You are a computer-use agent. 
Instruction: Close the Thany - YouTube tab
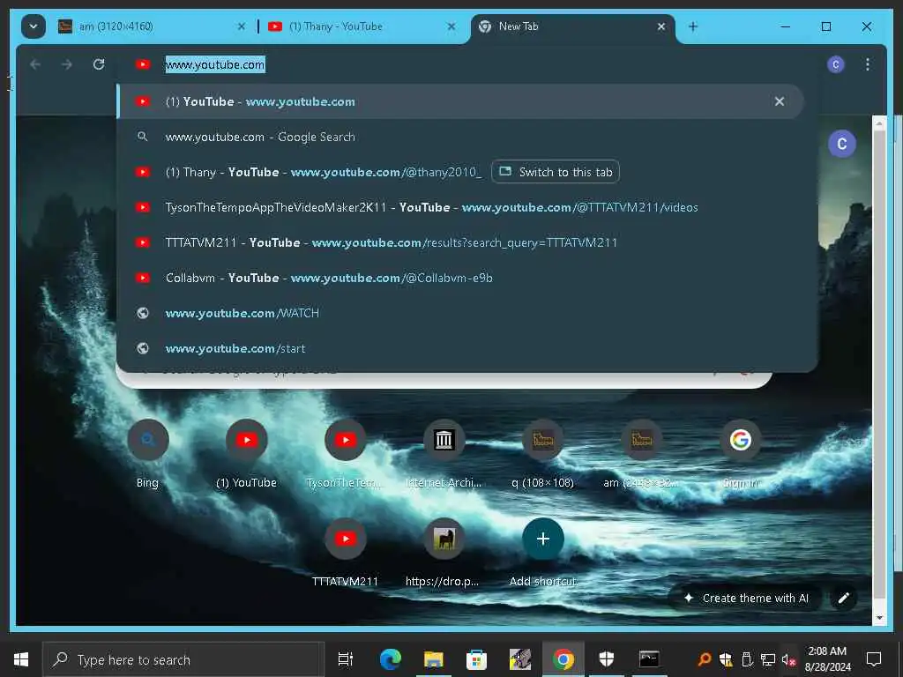pos(451,26)
